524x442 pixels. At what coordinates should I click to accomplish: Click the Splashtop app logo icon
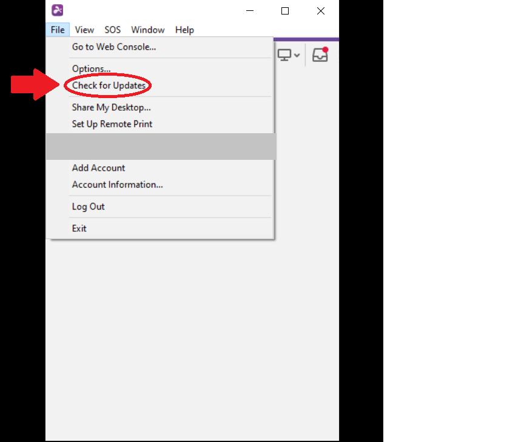[x=58, y=10]
